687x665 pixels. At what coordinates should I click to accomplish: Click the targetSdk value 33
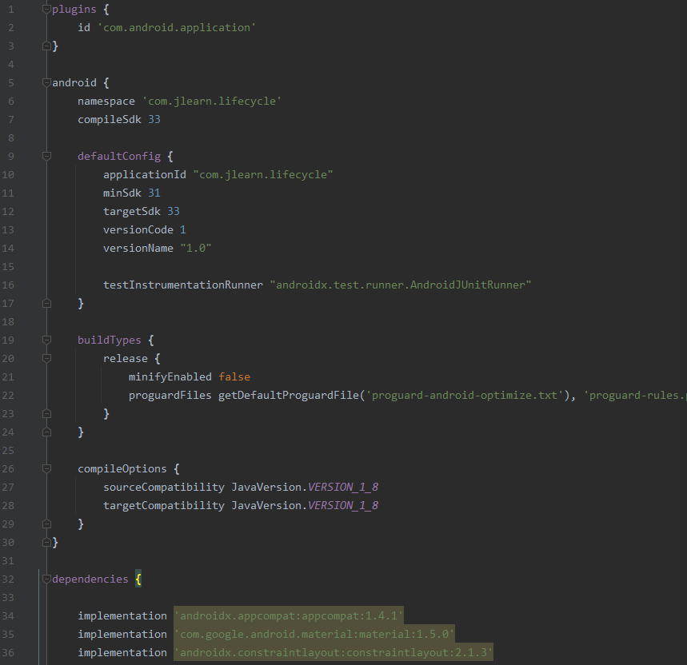(174, 212)
